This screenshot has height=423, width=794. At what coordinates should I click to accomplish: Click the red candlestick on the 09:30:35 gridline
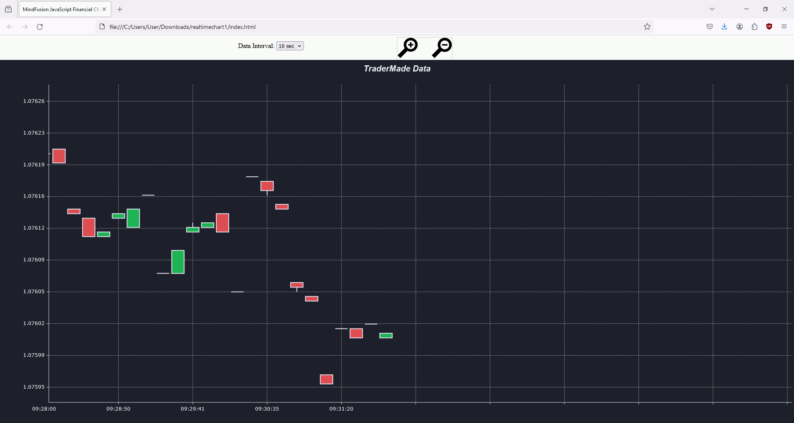click(267, 186)
